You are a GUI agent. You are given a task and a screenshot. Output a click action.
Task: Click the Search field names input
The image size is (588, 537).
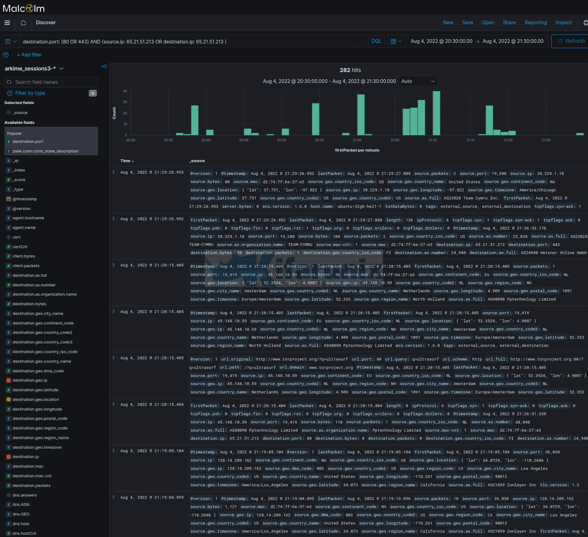coord(51,82)
